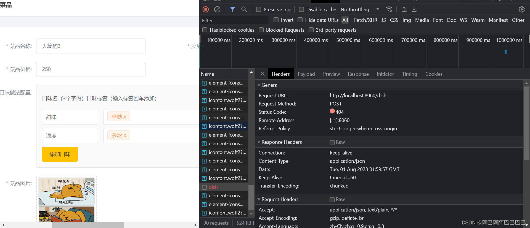
Task: Collapse the General section
Action: click(x=259, y=85)
